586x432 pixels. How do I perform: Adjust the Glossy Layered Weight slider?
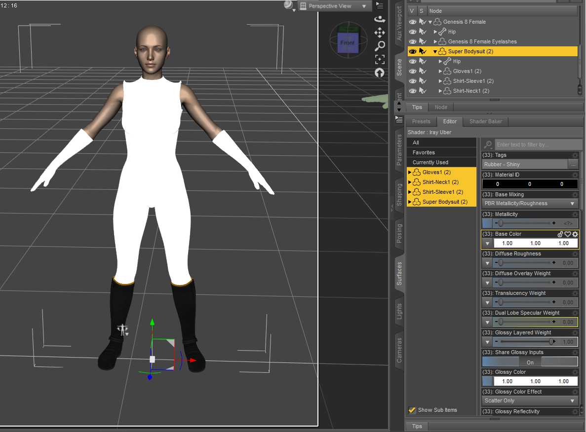[x=526, y=342]
